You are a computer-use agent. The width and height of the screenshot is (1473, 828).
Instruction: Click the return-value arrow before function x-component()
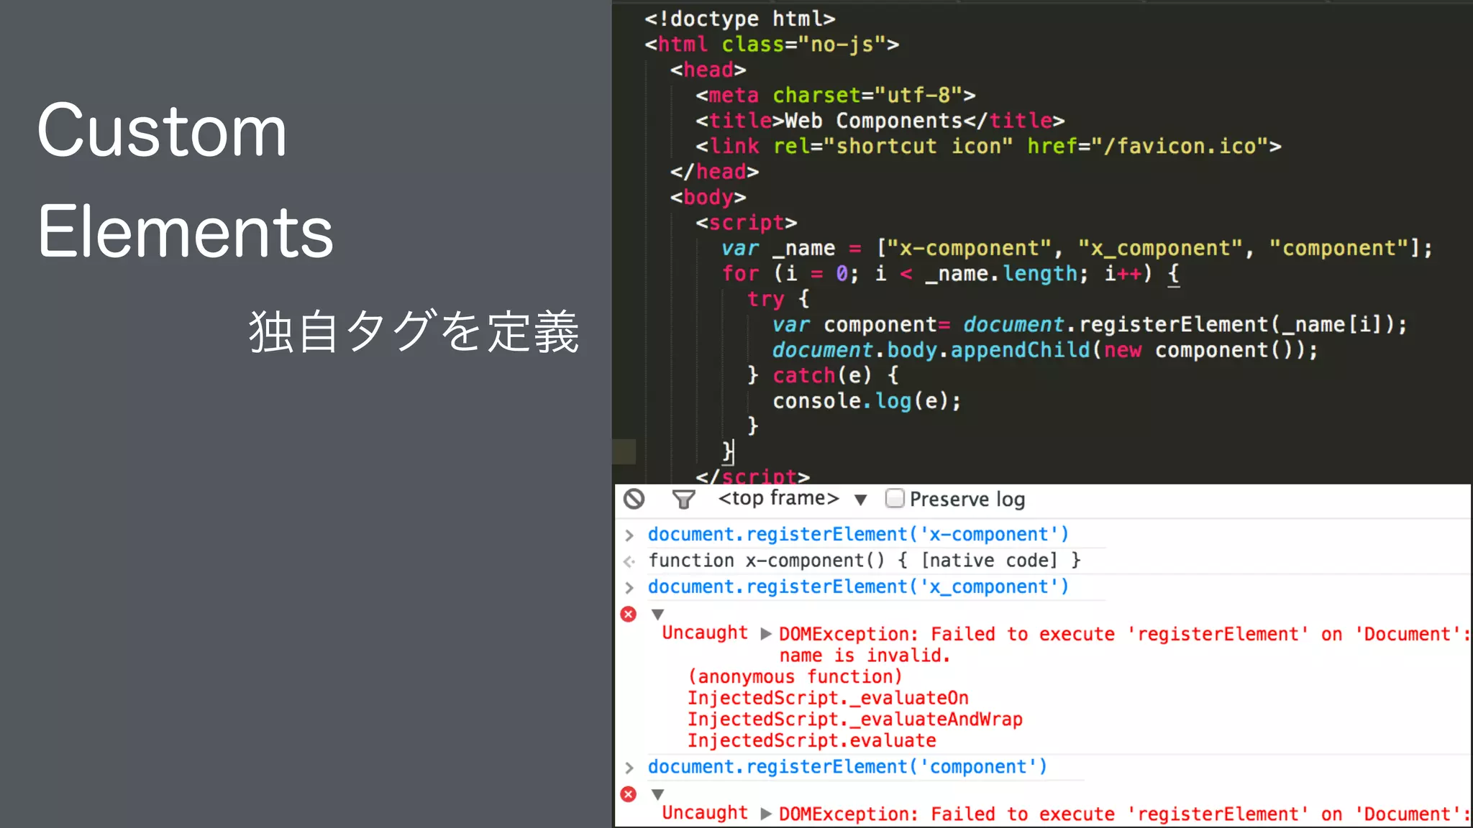click(629, 561)
